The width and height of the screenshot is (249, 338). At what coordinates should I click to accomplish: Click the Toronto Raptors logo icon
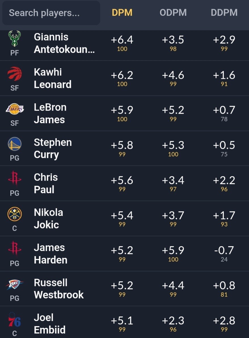(14, 74)
